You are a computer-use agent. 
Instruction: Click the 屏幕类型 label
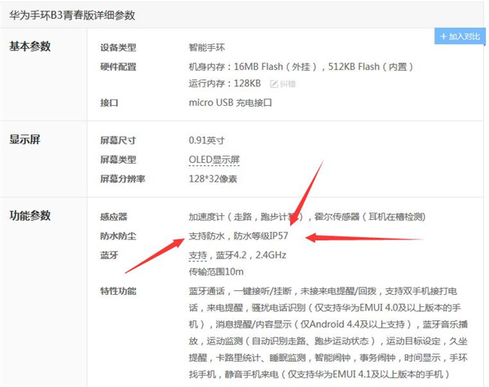pos(118,160)
